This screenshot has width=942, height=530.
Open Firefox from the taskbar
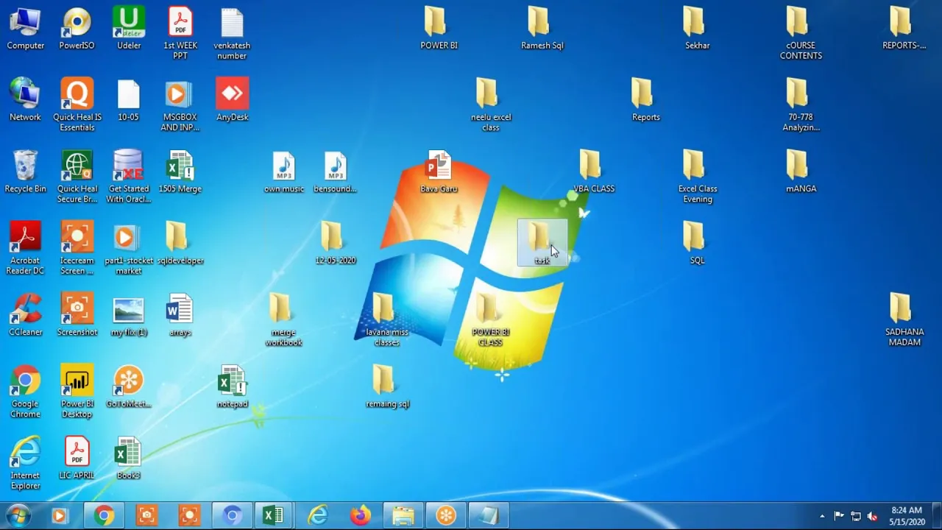pyautogui.click(x=361, y=516)
